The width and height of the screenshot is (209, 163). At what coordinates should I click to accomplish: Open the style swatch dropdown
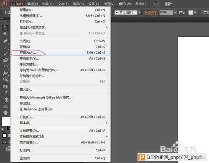[x=195, y=13]
